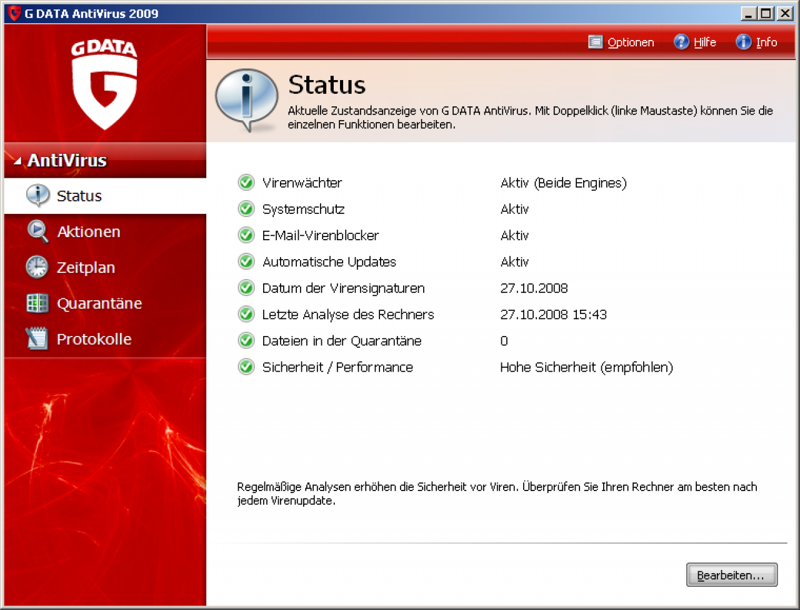
Task: Click the green check next to Automatische Updates
Action: [246, 262]
